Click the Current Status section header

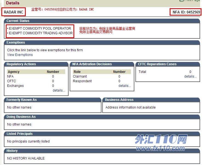pyautogui.click(x=102, y=21)
